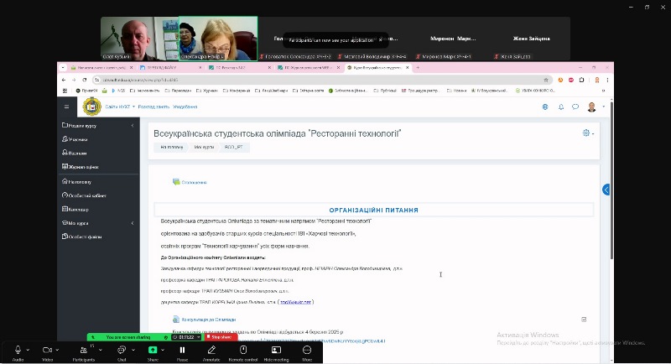
Task: Open the More options in Zoom toolbar
Action: (307, 352)
